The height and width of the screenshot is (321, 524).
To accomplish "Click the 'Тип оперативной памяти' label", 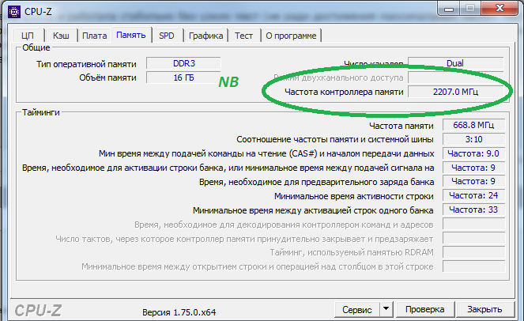I will click(x=86, y=64).
